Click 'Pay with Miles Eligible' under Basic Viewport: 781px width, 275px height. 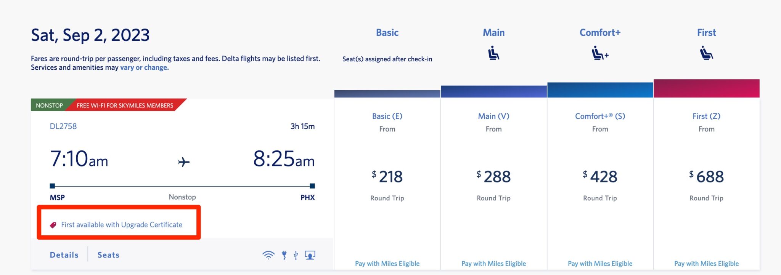point(387,263)
